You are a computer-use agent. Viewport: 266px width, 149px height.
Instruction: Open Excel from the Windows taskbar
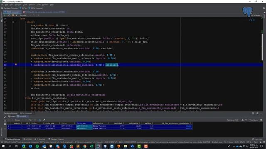point(91,146)
